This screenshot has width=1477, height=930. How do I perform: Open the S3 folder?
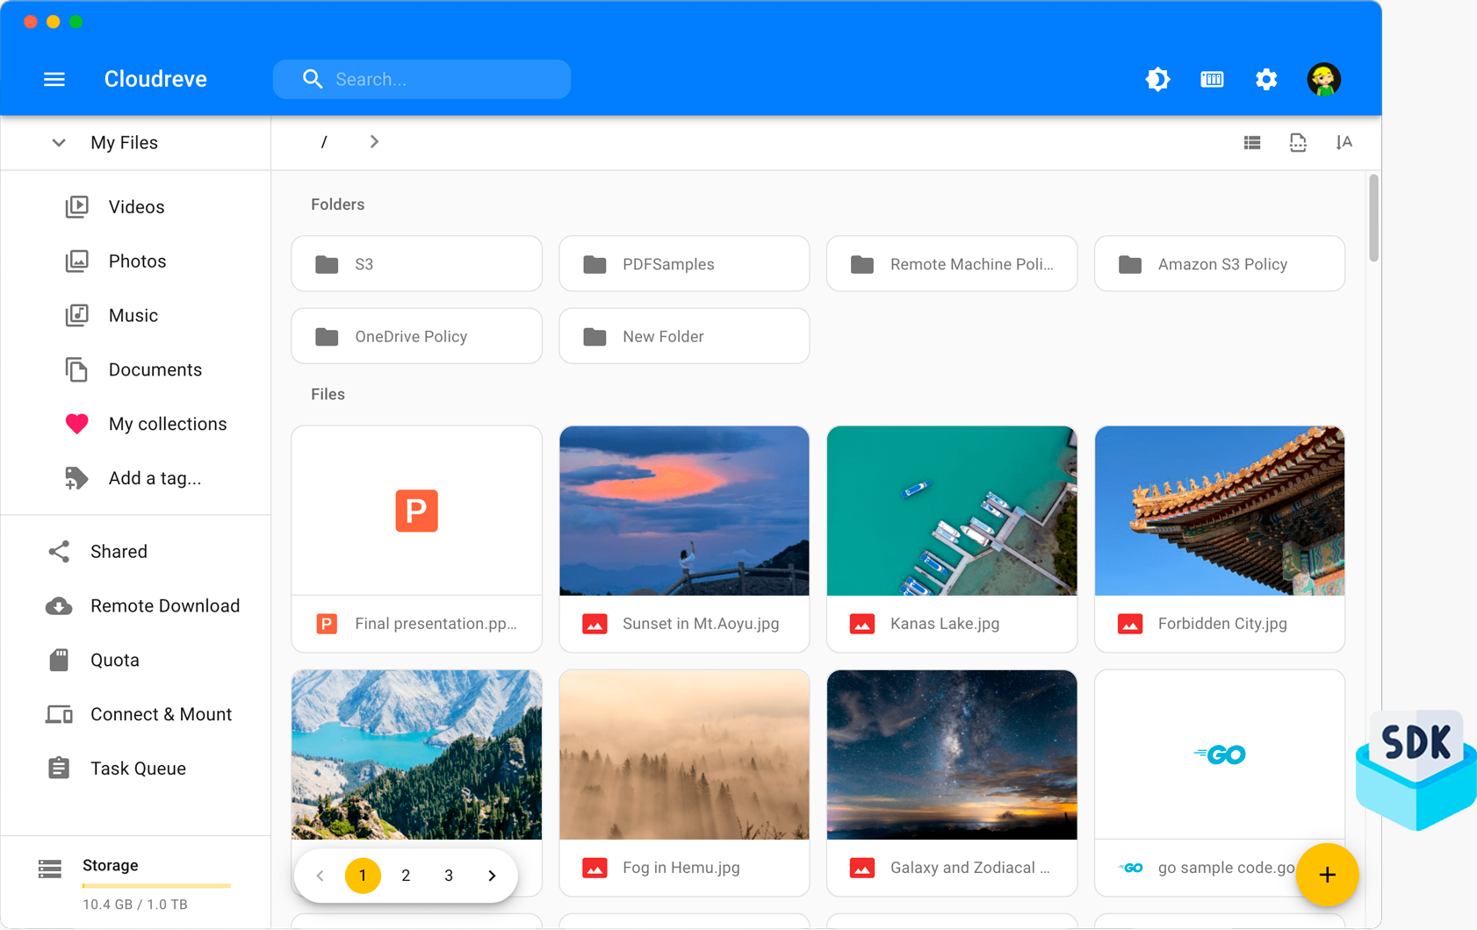[x=416, y=263]
